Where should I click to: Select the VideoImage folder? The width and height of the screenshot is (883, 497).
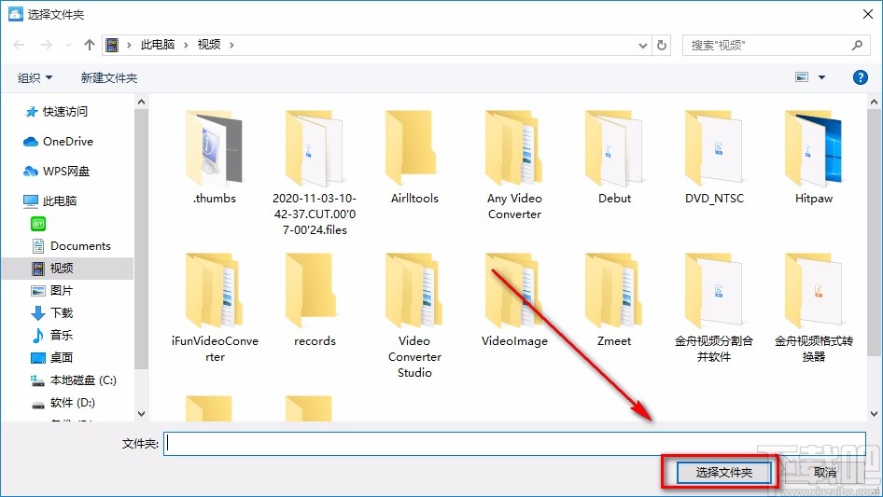pyautogui.click(x=514, y=300)
